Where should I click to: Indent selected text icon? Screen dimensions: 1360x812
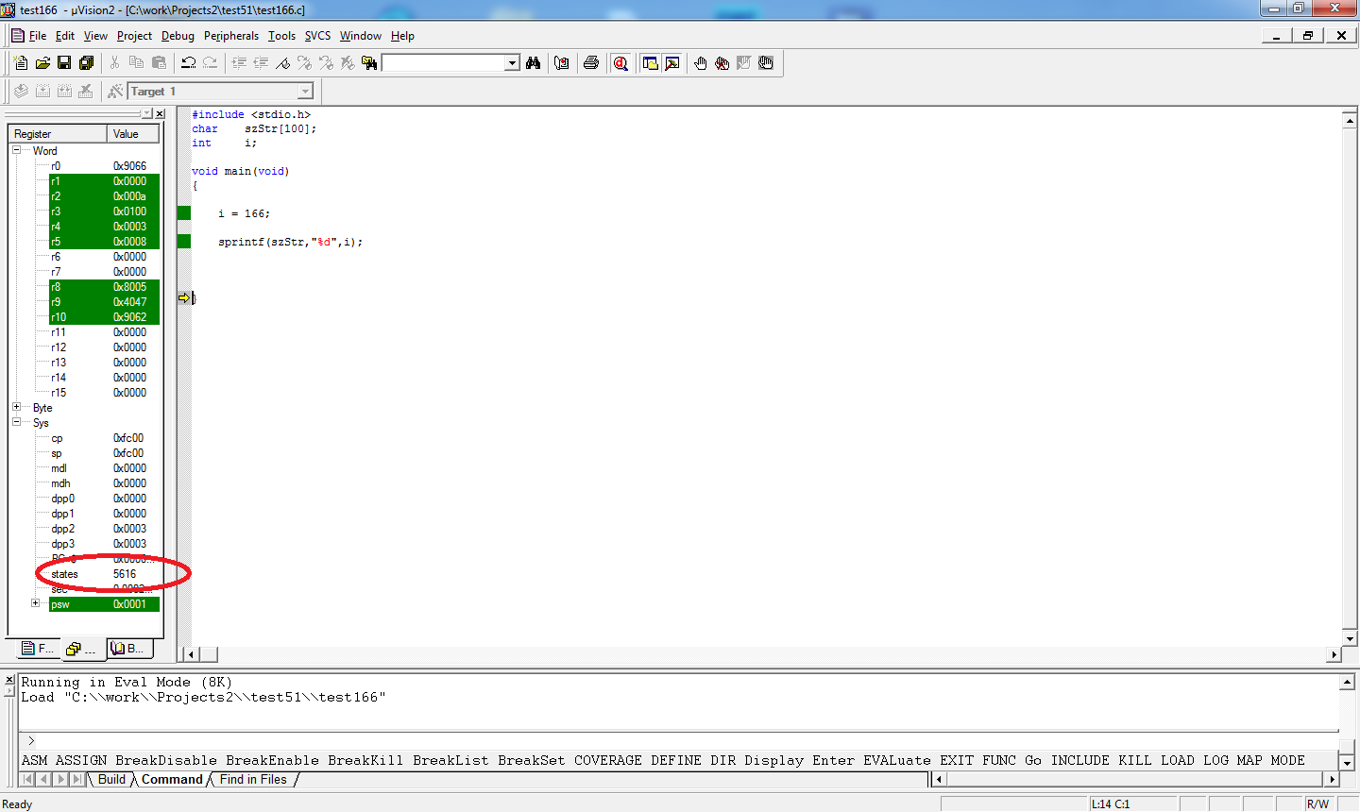tap(239, 63)
